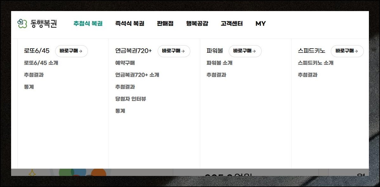Open 로또6/45 소개 page
The height and width of the screenshot is (187, 380).
(41, 63)
